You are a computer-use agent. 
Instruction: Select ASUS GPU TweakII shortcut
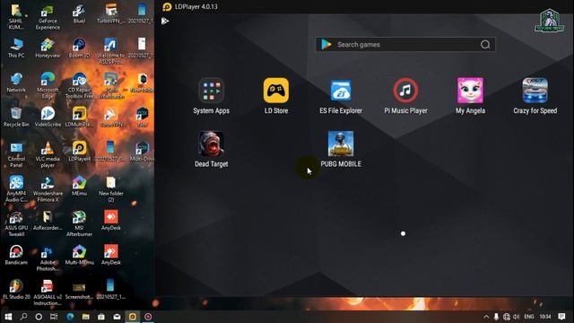[x=16, y=223]
